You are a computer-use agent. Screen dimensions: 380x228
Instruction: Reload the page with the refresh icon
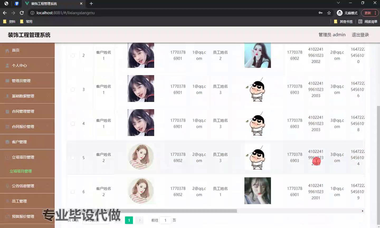(x=22, y=13)
